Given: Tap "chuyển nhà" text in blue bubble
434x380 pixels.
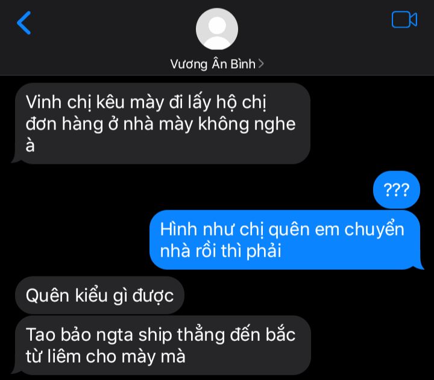Looking at the screenshot, I should click(x=282, y=240).
